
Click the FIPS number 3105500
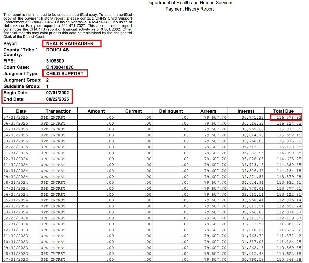tap(55, 61)
